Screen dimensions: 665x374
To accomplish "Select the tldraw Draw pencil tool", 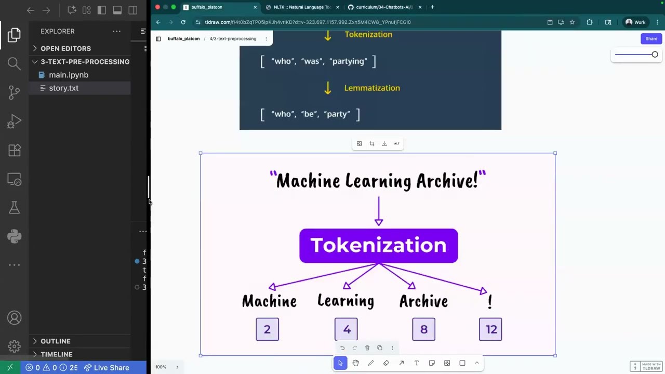I will coord(371,363).
